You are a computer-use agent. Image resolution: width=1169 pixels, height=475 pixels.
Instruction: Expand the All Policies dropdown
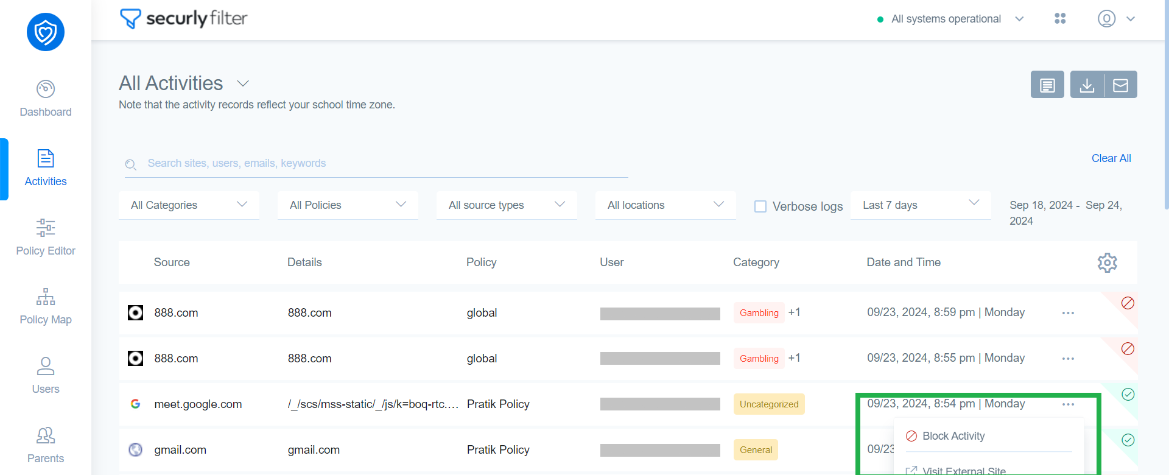[x=348, y=205]
